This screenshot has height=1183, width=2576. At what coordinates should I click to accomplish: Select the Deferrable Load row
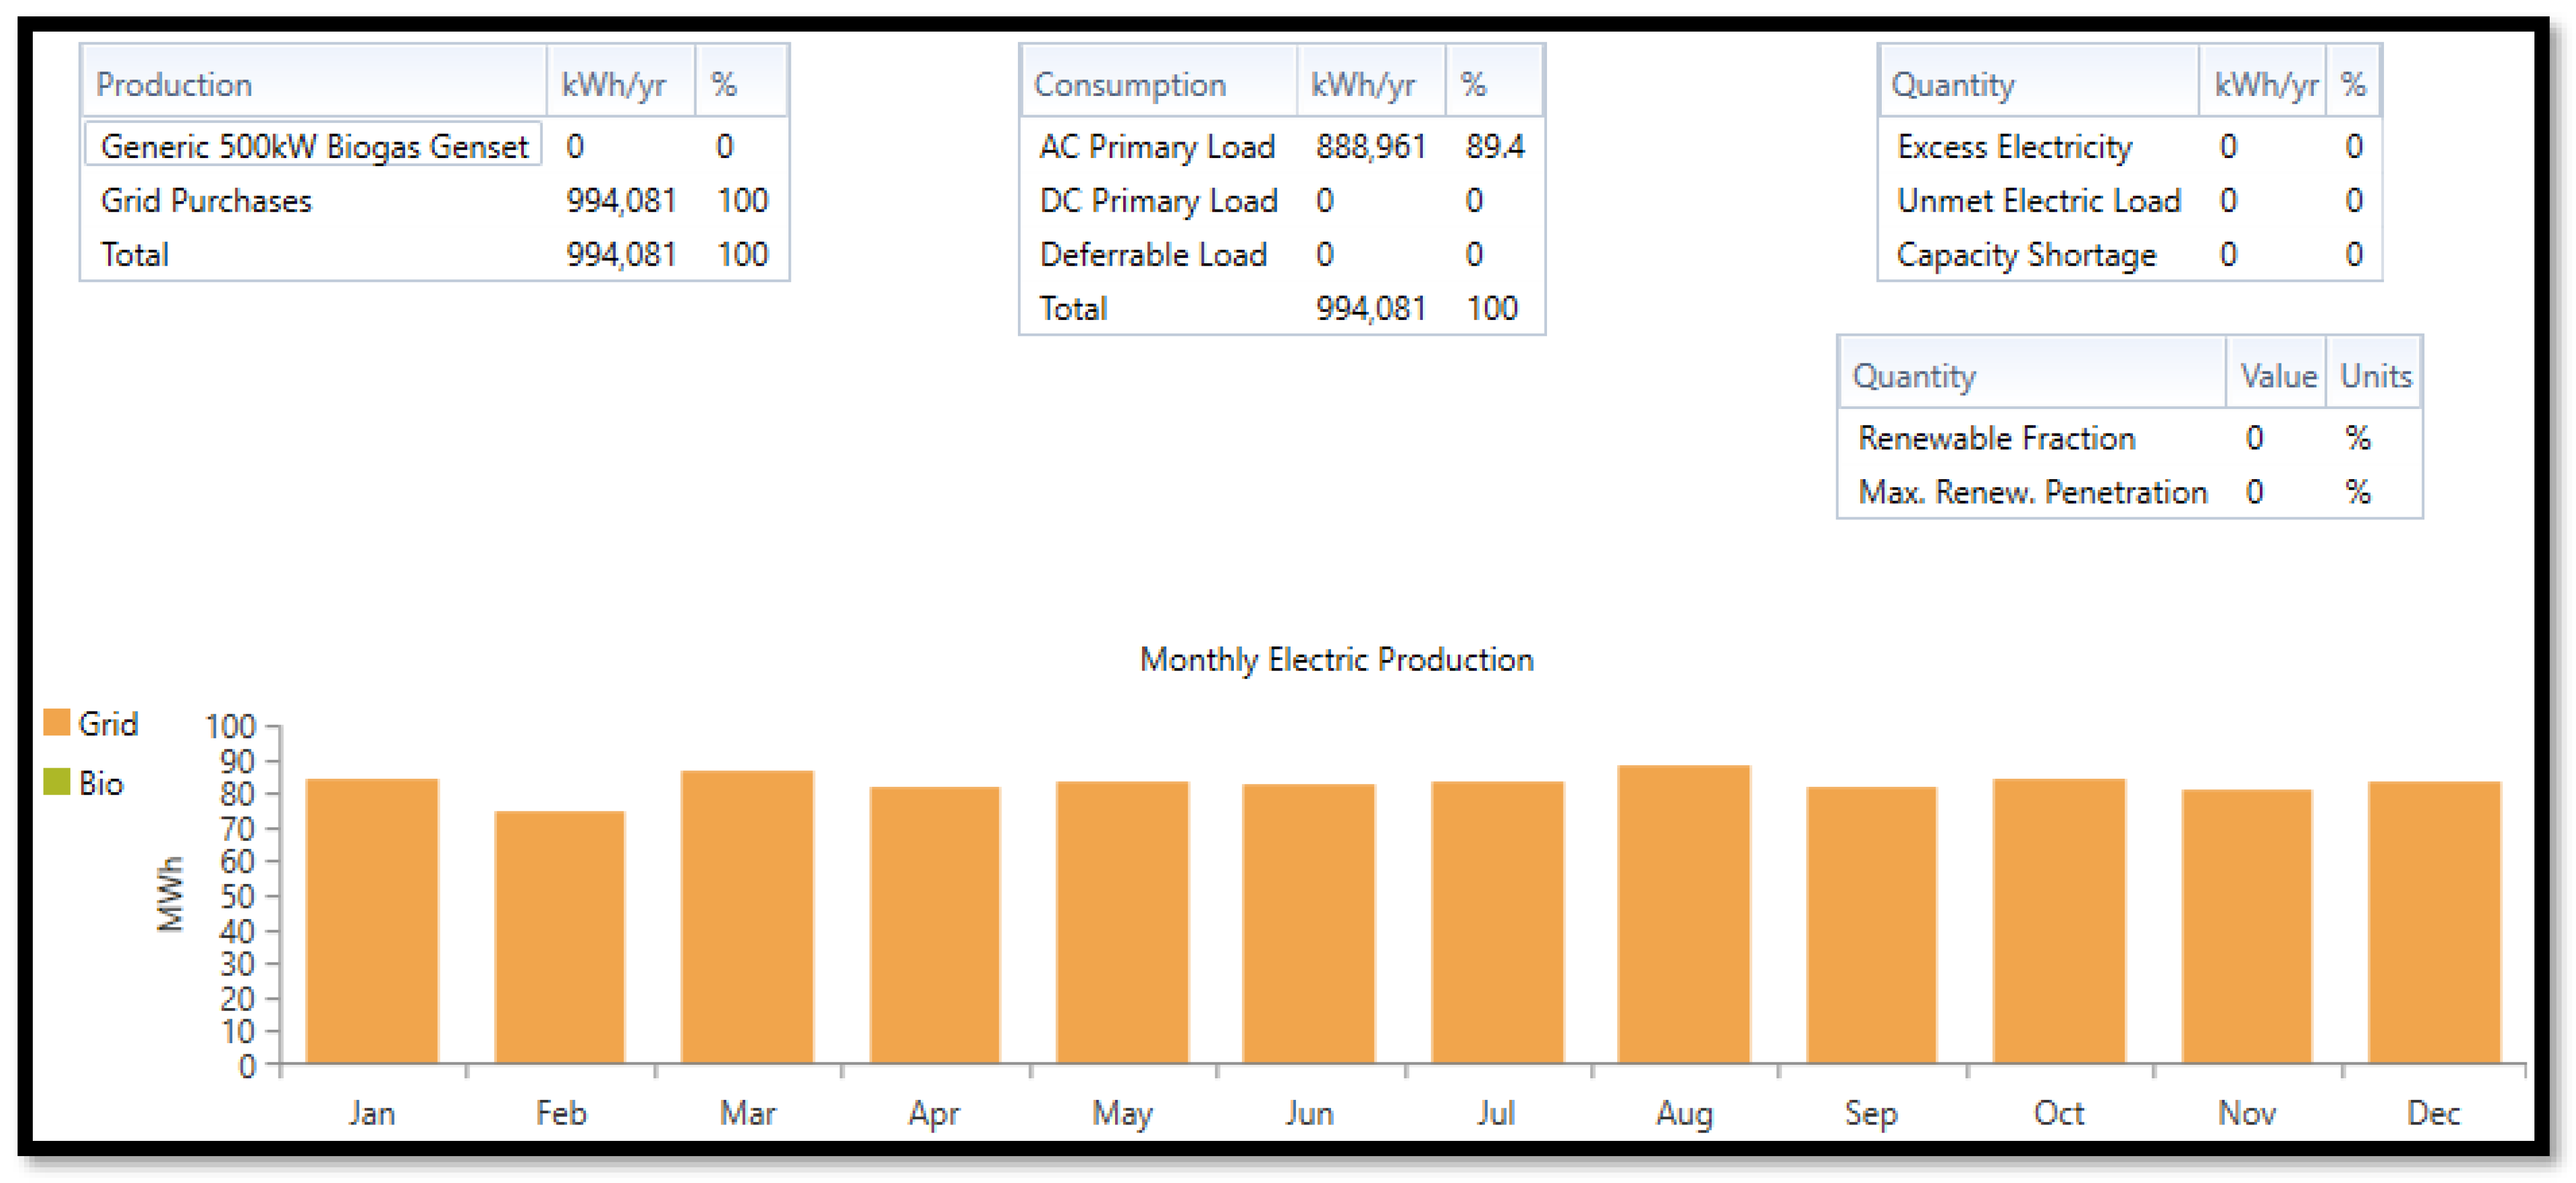[1153, 255]
